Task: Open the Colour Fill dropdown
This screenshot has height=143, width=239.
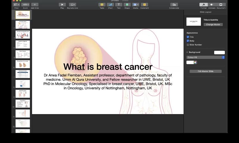Action: coord(206,57)
